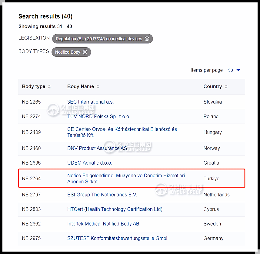
Task: Open the Items per page dropdown
Action: pos(234,70)
